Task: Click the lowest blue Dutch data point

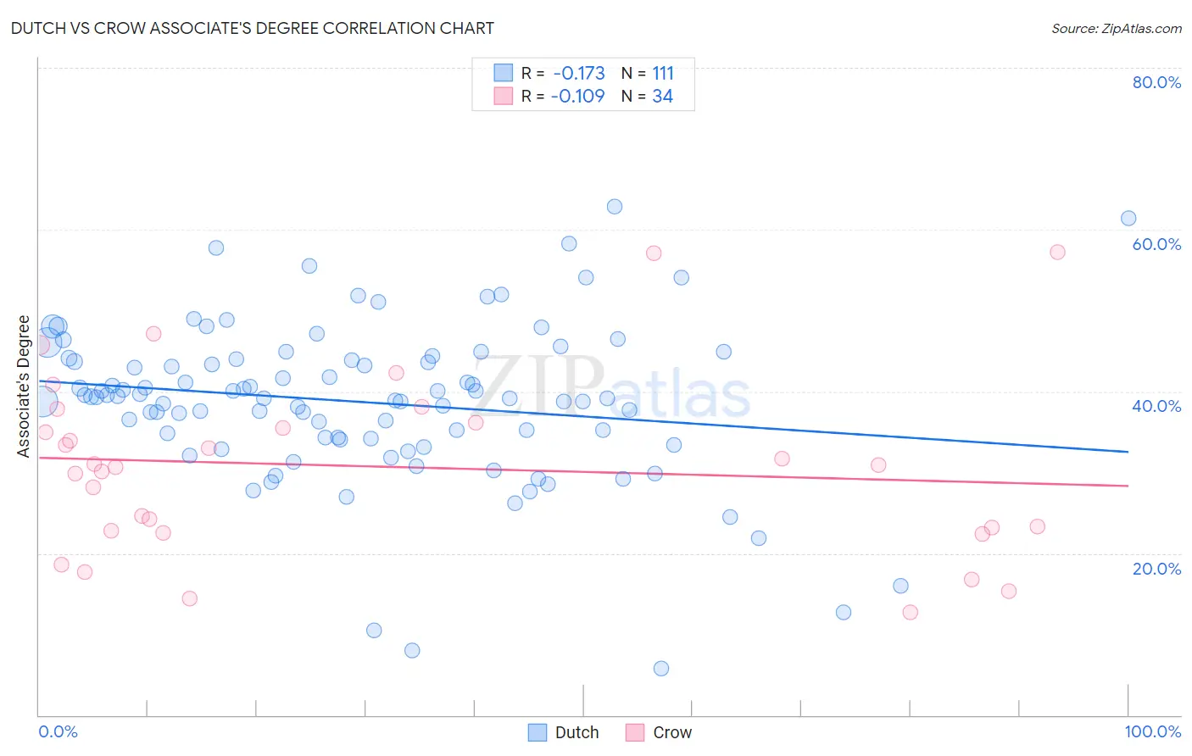Action: pyautogui.click(x=661, y=669)
